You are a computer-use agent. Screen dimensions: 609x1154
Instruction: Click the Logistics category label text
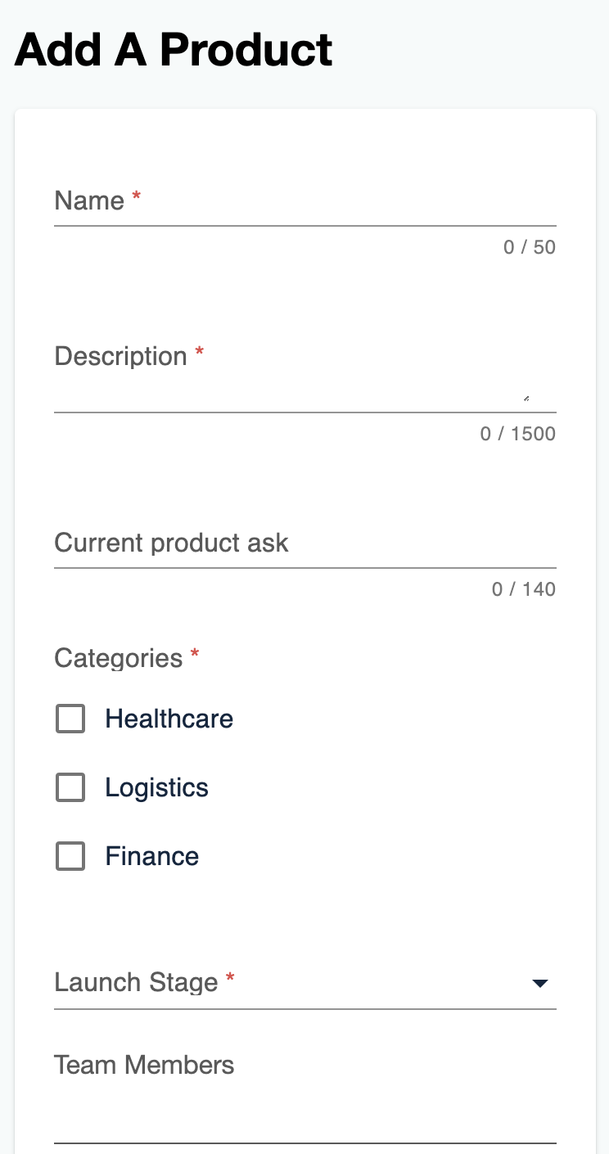click(x=157, y=788)
